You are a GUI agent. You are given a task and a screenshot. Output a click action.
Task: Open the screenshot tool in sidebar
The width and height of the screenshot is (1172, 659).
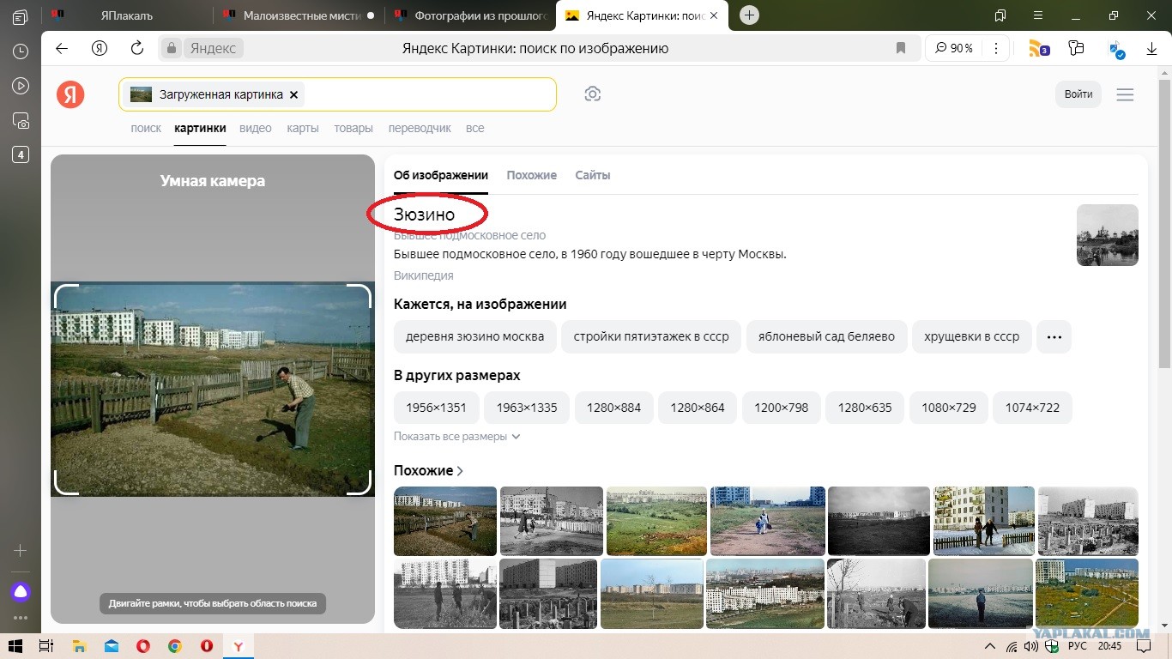[21, 120]
